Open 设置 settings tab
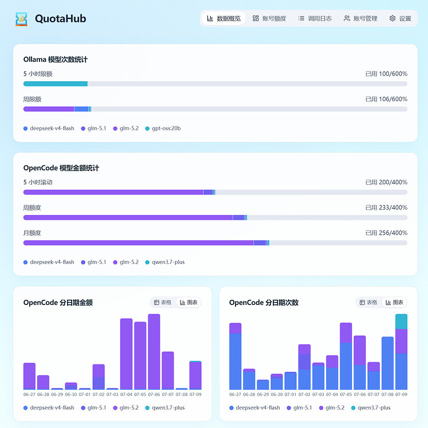This screenshot has width=428, height=428. point(400,18)
